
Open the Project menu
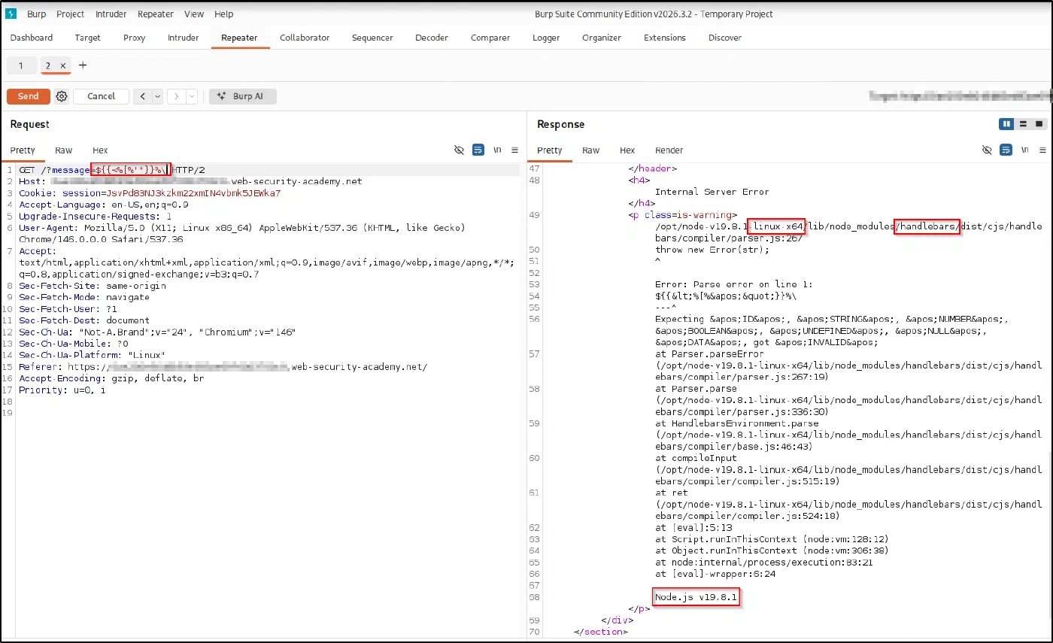click(70, 14)
